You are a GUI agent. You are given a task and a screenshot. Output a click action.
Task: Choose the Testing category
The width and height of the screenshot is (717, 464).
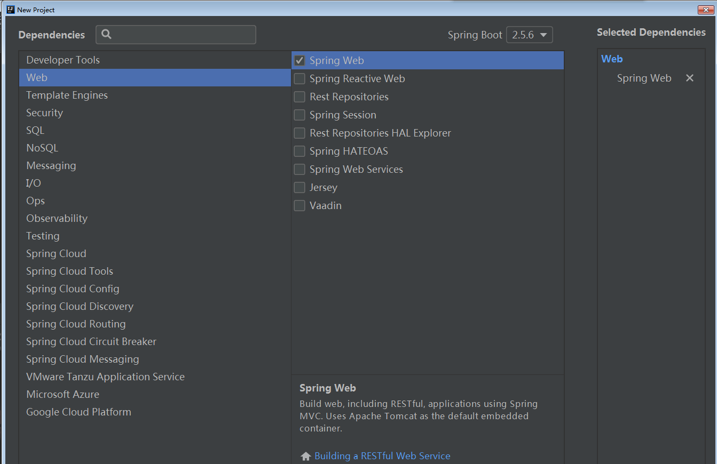click(155, 236)
